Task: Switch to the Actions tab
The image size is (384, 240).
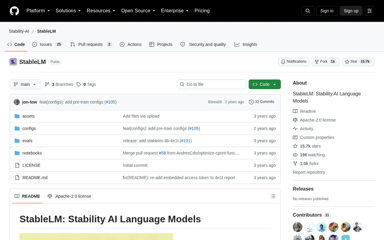Action: tap(130, 44)
